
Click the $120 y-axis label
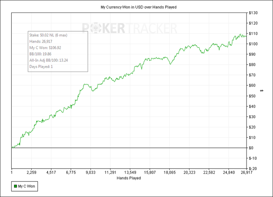coord(253,23)
